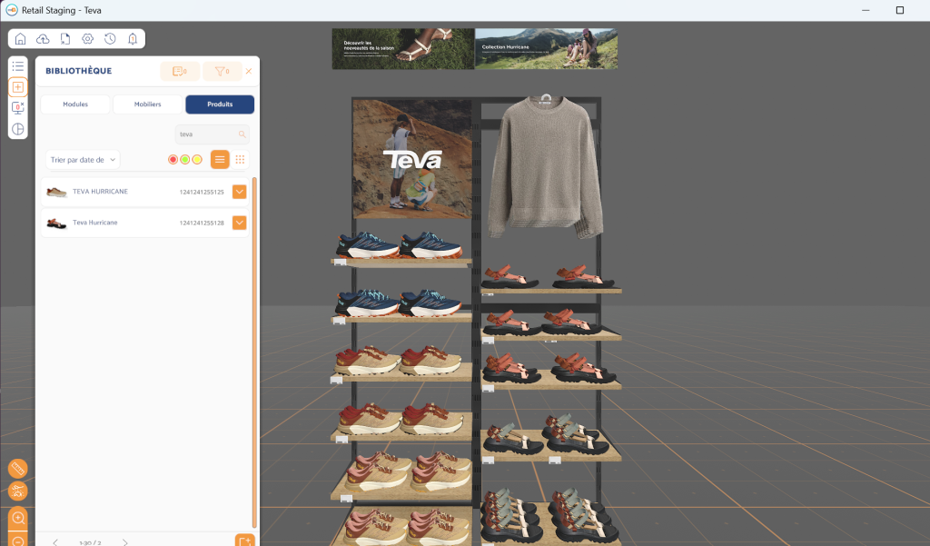This screenshot has height=546, width=930.
Task: Select the top-shelf orange sandals on the right
Action: pos(548,276)
